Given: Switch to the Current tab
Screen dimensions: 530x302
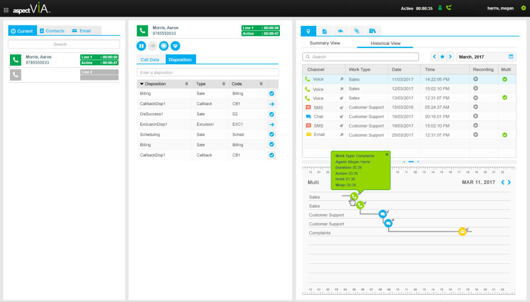Looking at the screenshot, I should [x=22, y=31].
